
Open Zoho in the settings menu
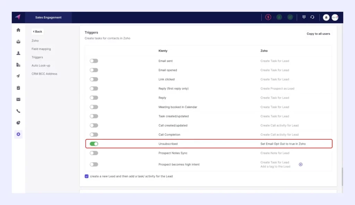35,41
